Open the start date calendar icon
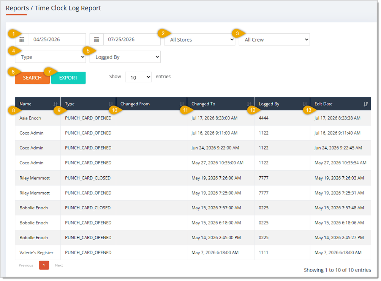 (x=22, y=39)
